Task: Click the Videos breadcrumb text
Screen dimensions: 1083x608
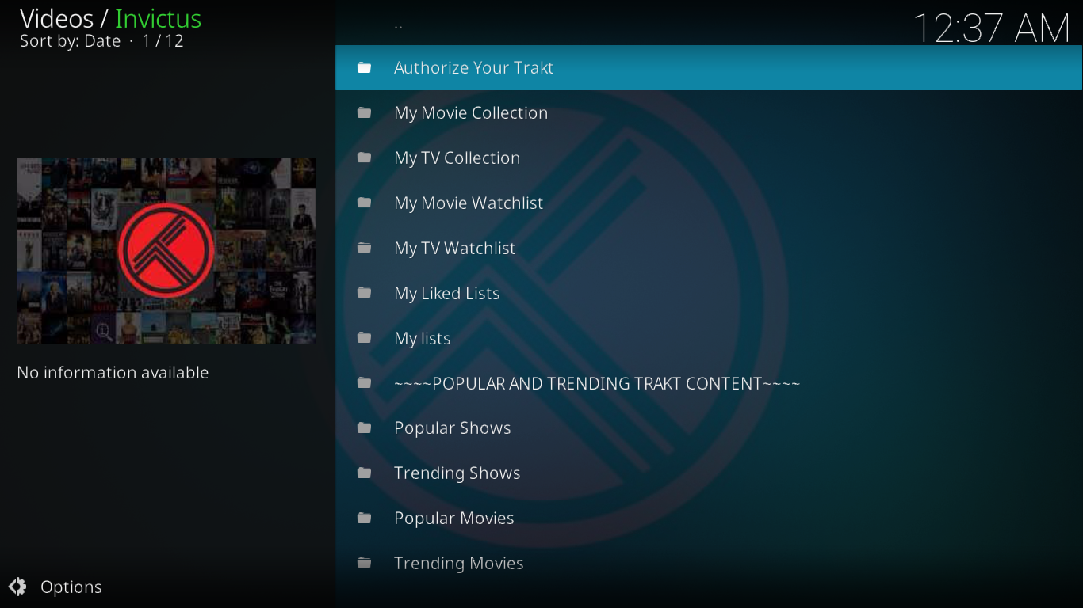Action: tap(56, 18)
